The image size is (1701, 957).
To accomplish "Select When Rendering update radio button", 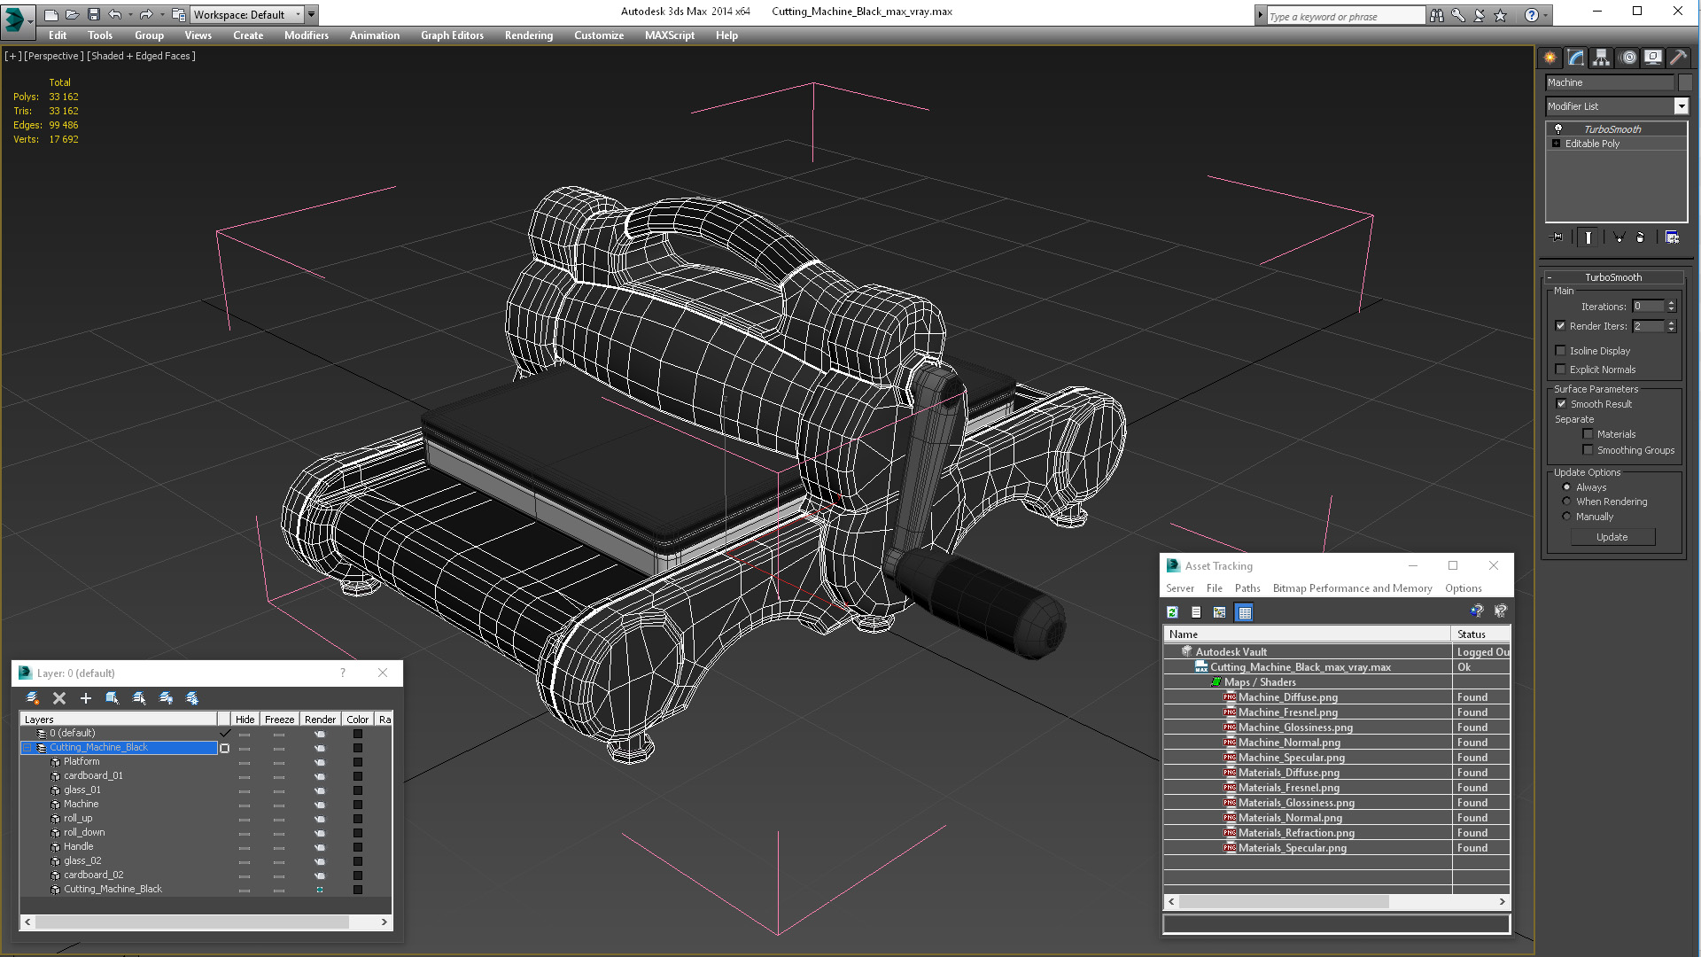I will [1566, 502].
